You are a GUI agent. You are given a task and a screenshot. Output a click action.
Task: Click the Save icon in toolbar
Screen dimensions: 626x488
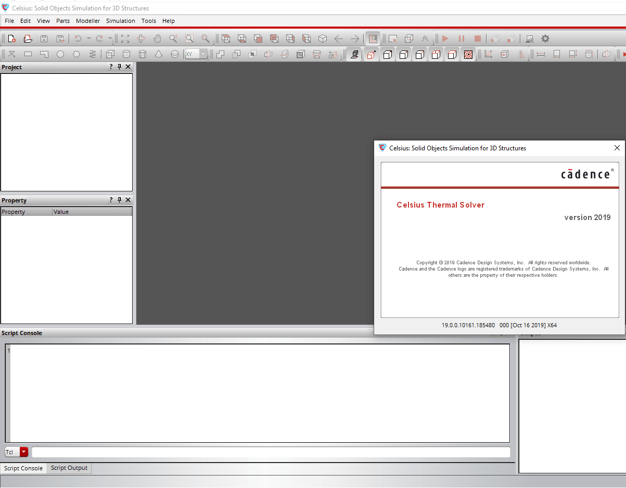click(44, 38)
